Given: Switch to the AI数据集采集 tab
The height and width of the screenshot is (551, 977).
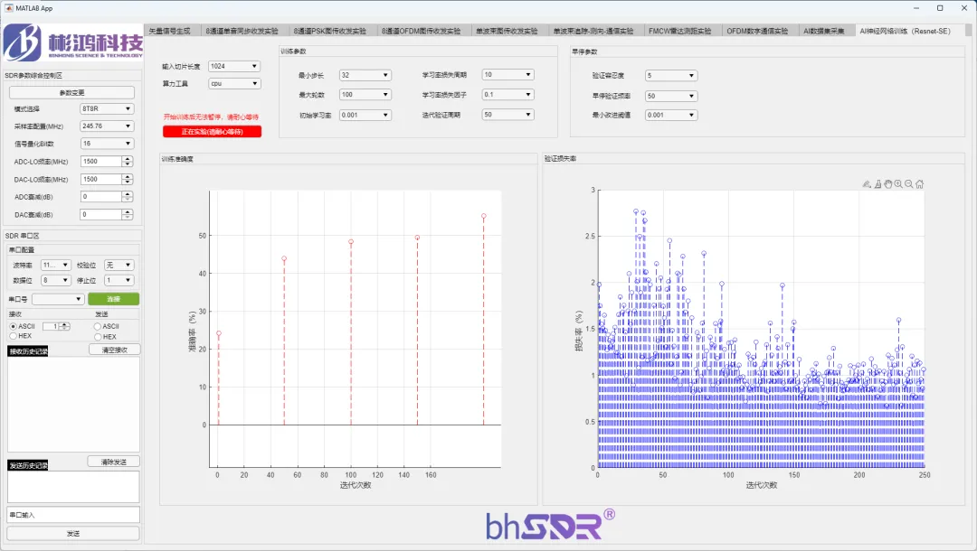Looking at the screenshot, I should pyautogui.click(x=826, y=31).
